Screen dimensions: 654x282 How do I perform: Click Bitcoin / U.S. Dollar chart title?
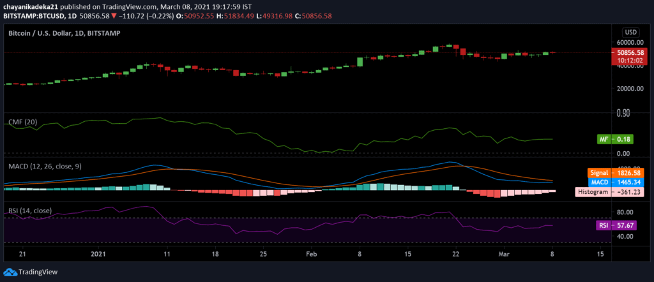(x=65, y=33)
